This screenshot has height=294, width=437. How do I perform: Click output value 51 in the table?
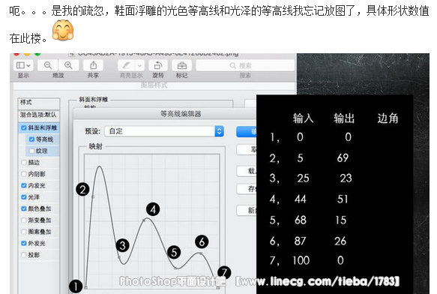(343, 199)
